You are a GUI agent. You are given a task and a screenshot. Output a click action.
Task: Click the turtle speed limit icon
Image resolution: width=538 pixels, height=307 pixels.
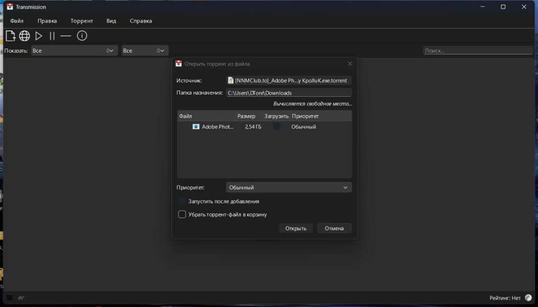pos(21,298)
